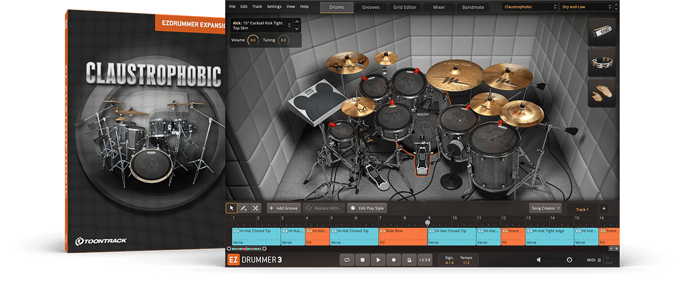Viewport: 686px width, 286px height.
Task: Click the small splash cymbal at top
Action: (x=386, y=57)
